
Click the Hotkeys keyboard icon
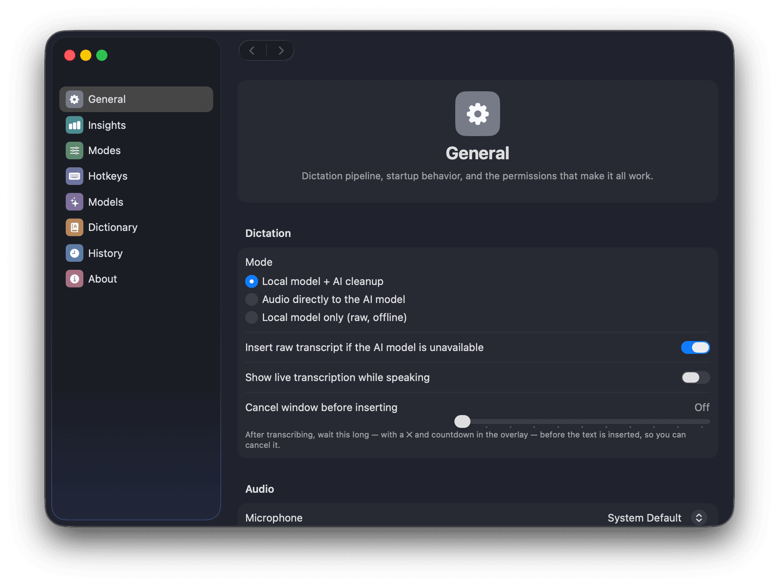pyautogui.click(x=75, y=176)
